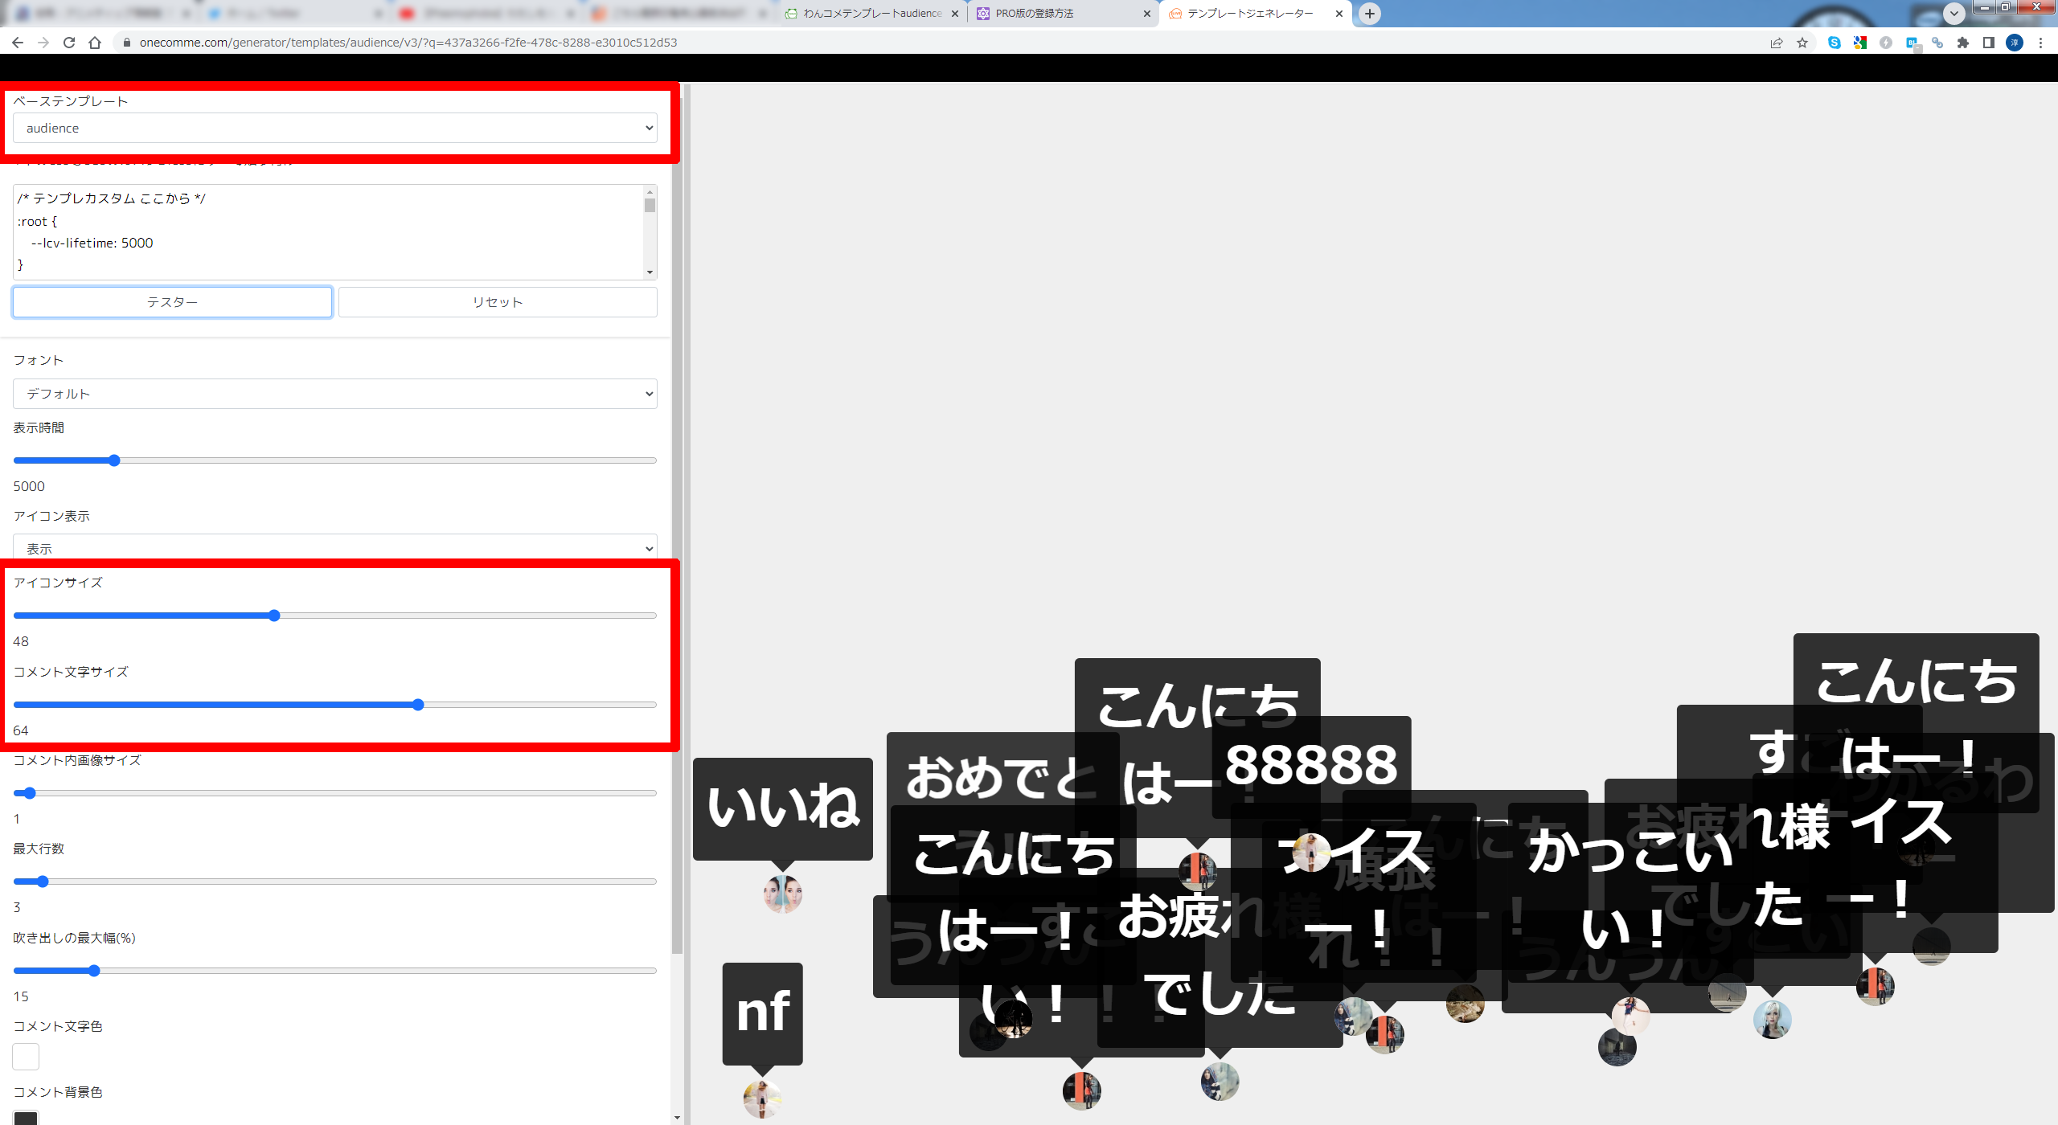Adjust the 表示時間 slider
This screenshot has height=1125, width=2058.
(334, 460)
